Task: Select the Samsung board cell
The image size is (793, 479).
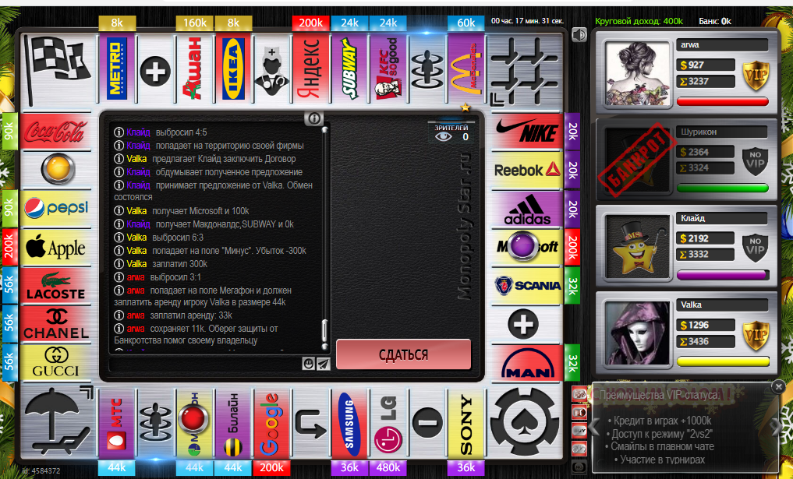Action: (x=349, y=424)
